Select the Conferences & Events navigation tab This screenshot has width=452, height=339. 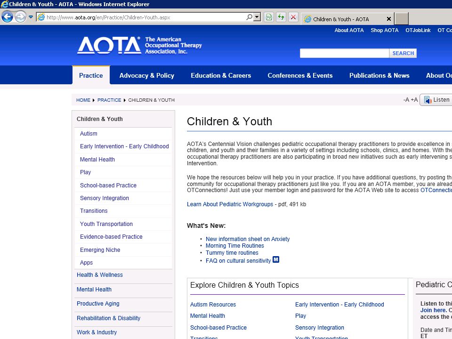(300, 75)
